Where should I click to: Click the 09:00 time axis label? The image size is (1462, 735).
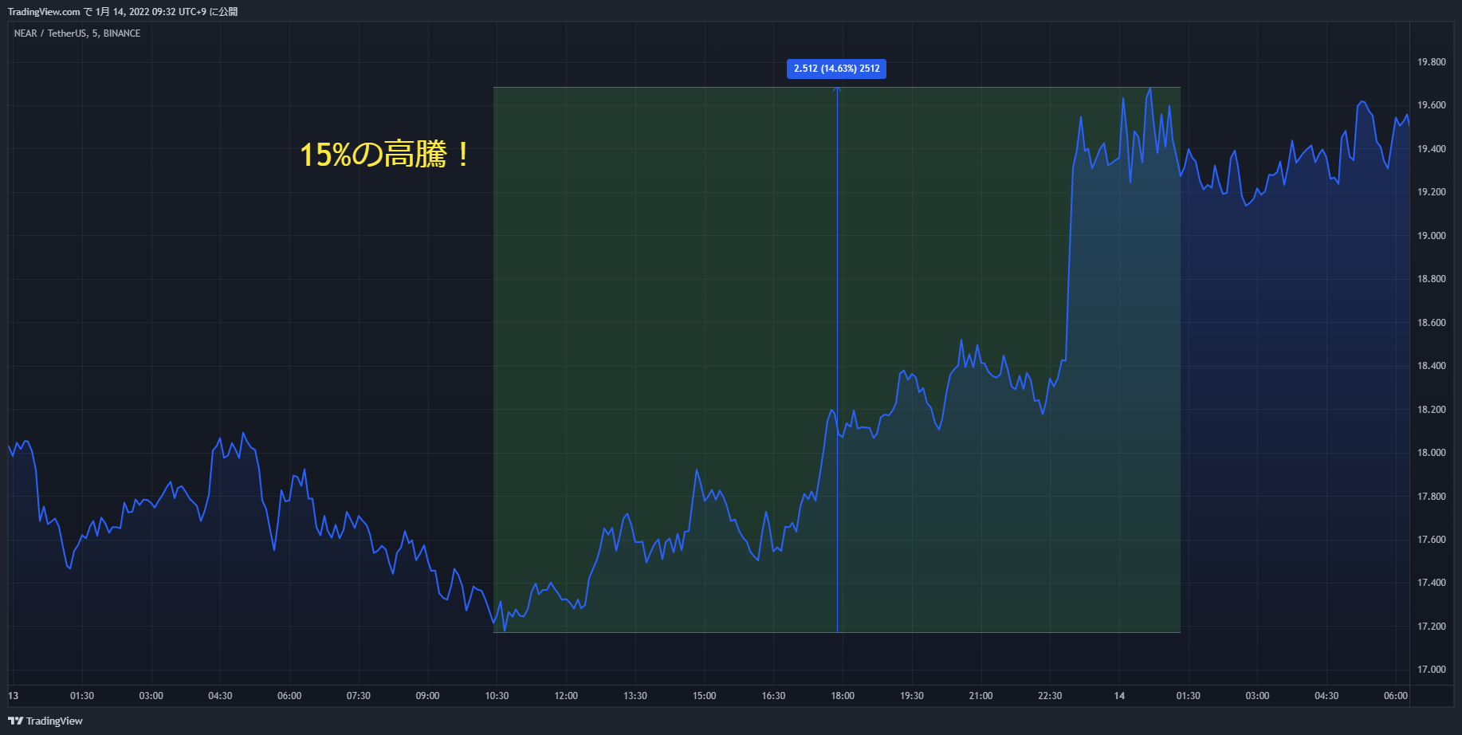click(428, 696)
